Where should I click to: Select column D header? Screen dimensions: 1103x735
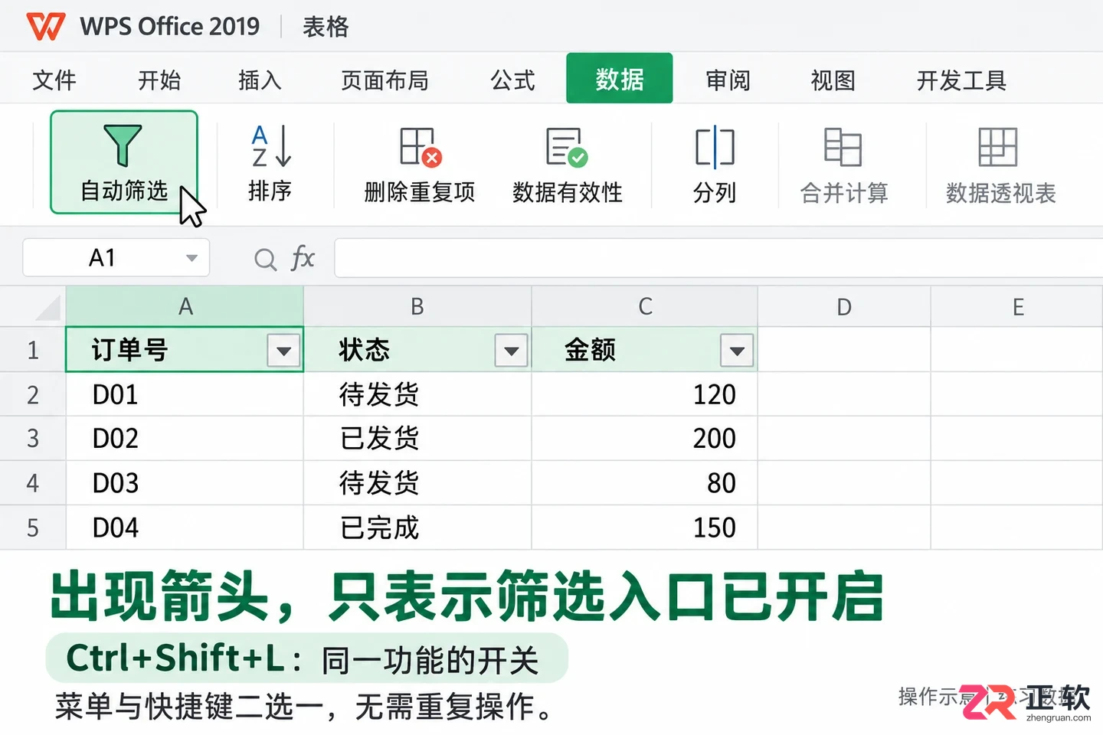(844, 307)
